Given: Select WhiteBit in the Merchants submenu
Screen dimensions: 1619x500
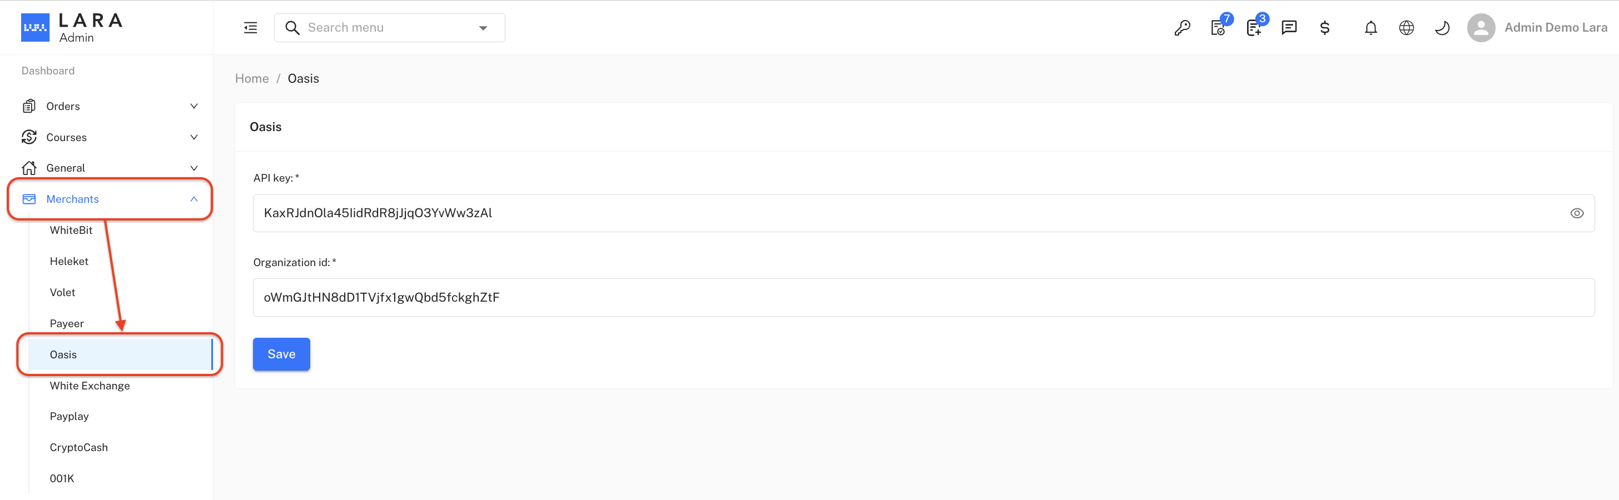Looking at the screenshot, I should click(x=71, y=230).
